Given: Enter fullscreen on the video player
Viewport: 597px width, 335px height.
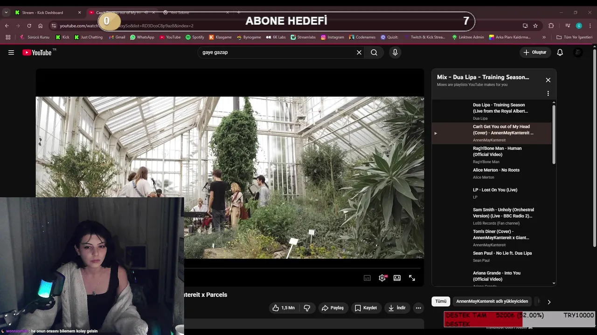Looking at the screenshot, I should [412, 278].
